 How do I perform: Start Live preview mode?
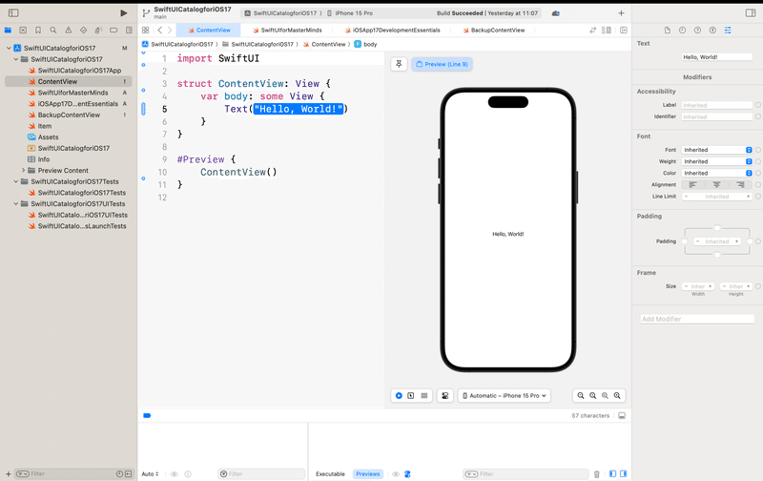click(x=399, y=396)
